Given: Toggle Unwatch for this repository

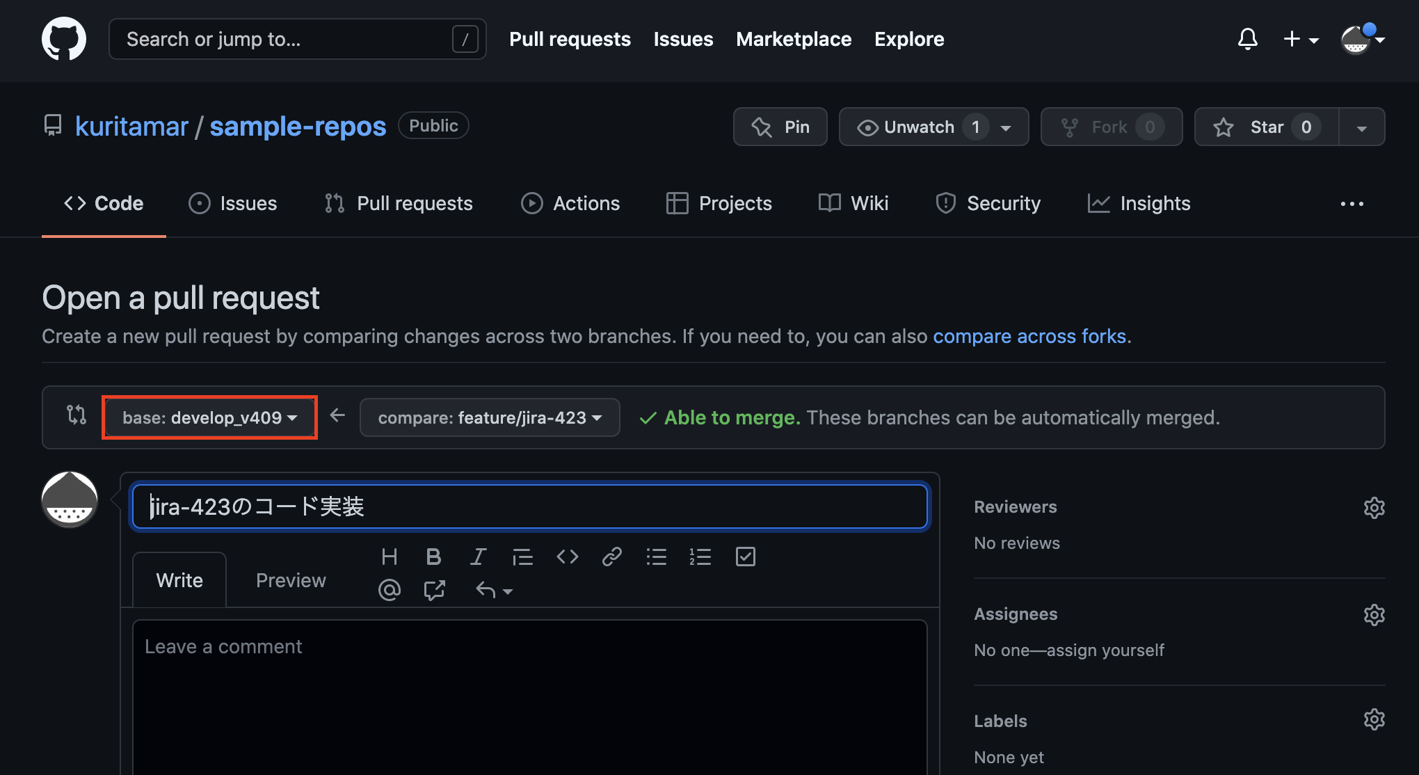Looking at the screenshot, I should (918, 127).
